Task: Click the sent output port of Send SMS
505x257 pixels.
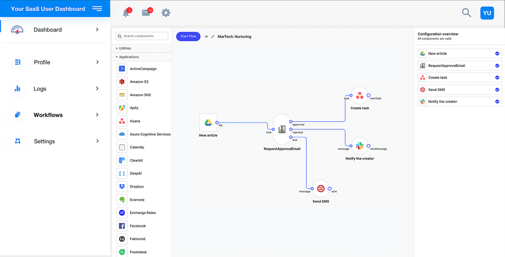Action: click(x=330, y=189)
